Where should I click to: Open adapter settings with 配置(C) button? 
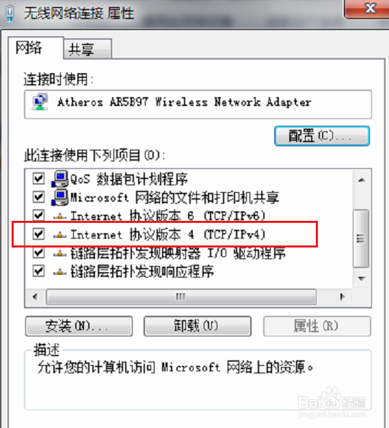point(322,135)
